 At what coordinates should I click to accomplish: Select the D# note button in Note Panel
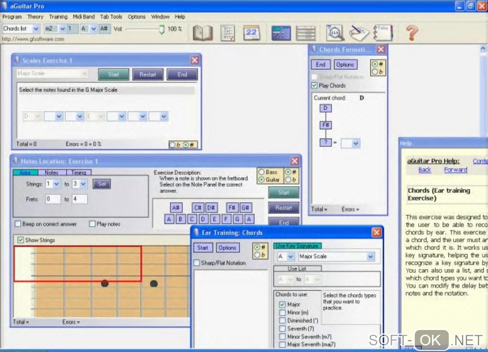pos(211,208)
